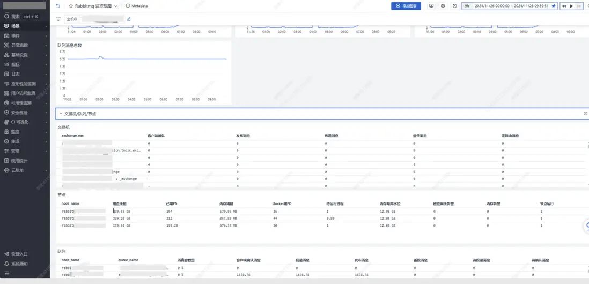Expand the 基础设施 submenu arrow
The width and height of the screenshot is (589, 284).
tap(46, 55)
